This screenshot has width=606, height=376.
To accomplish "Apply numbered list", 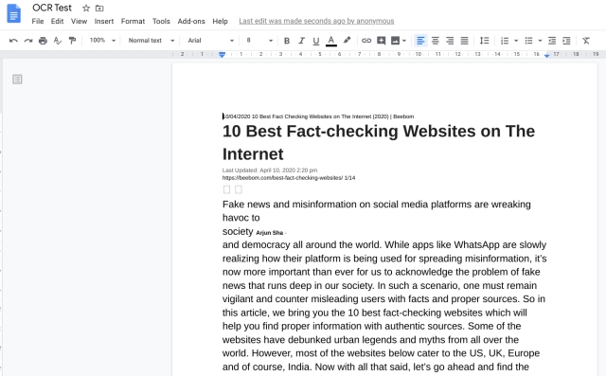I will [x=505, y=40].
